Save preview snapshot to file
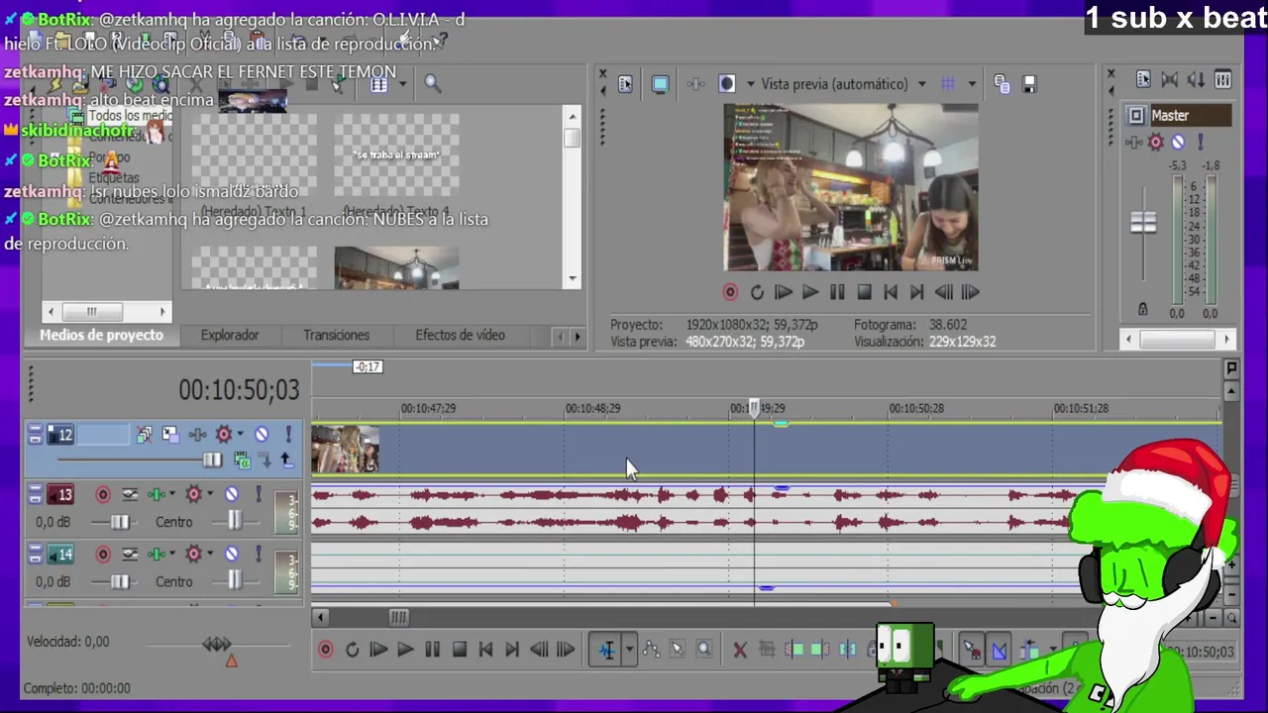 [1029, 84]
